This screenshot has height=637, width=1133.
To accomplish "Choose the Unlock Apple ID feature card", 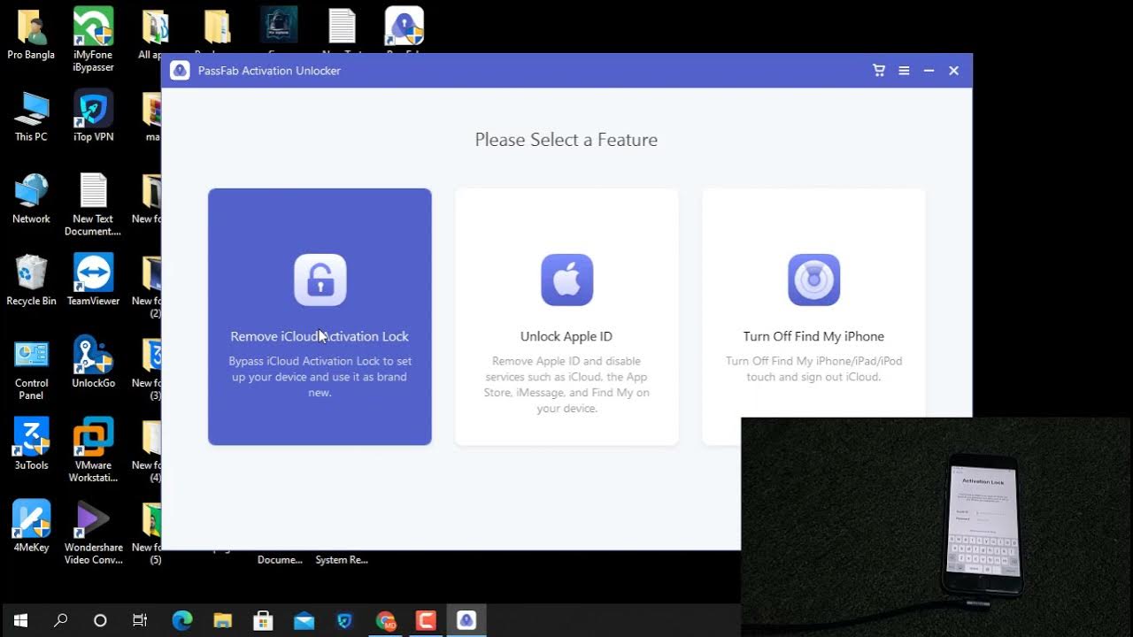I will (x=566, y=317).
